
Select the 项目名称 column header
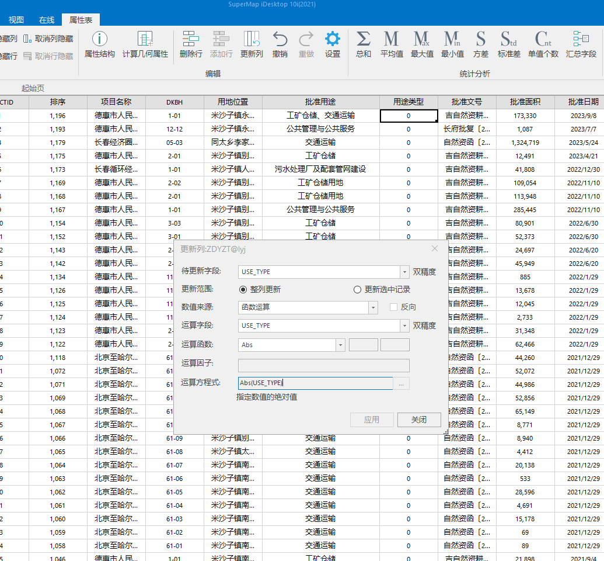[116, 102]
